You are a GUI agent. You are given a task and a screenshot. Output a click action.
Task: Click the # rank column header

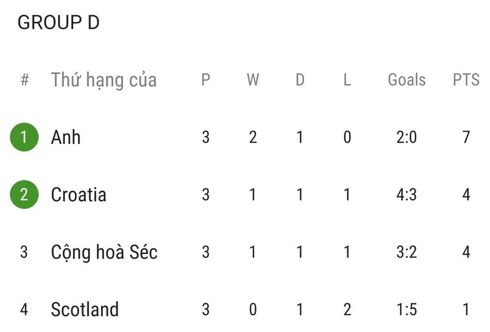pos(24,80)
